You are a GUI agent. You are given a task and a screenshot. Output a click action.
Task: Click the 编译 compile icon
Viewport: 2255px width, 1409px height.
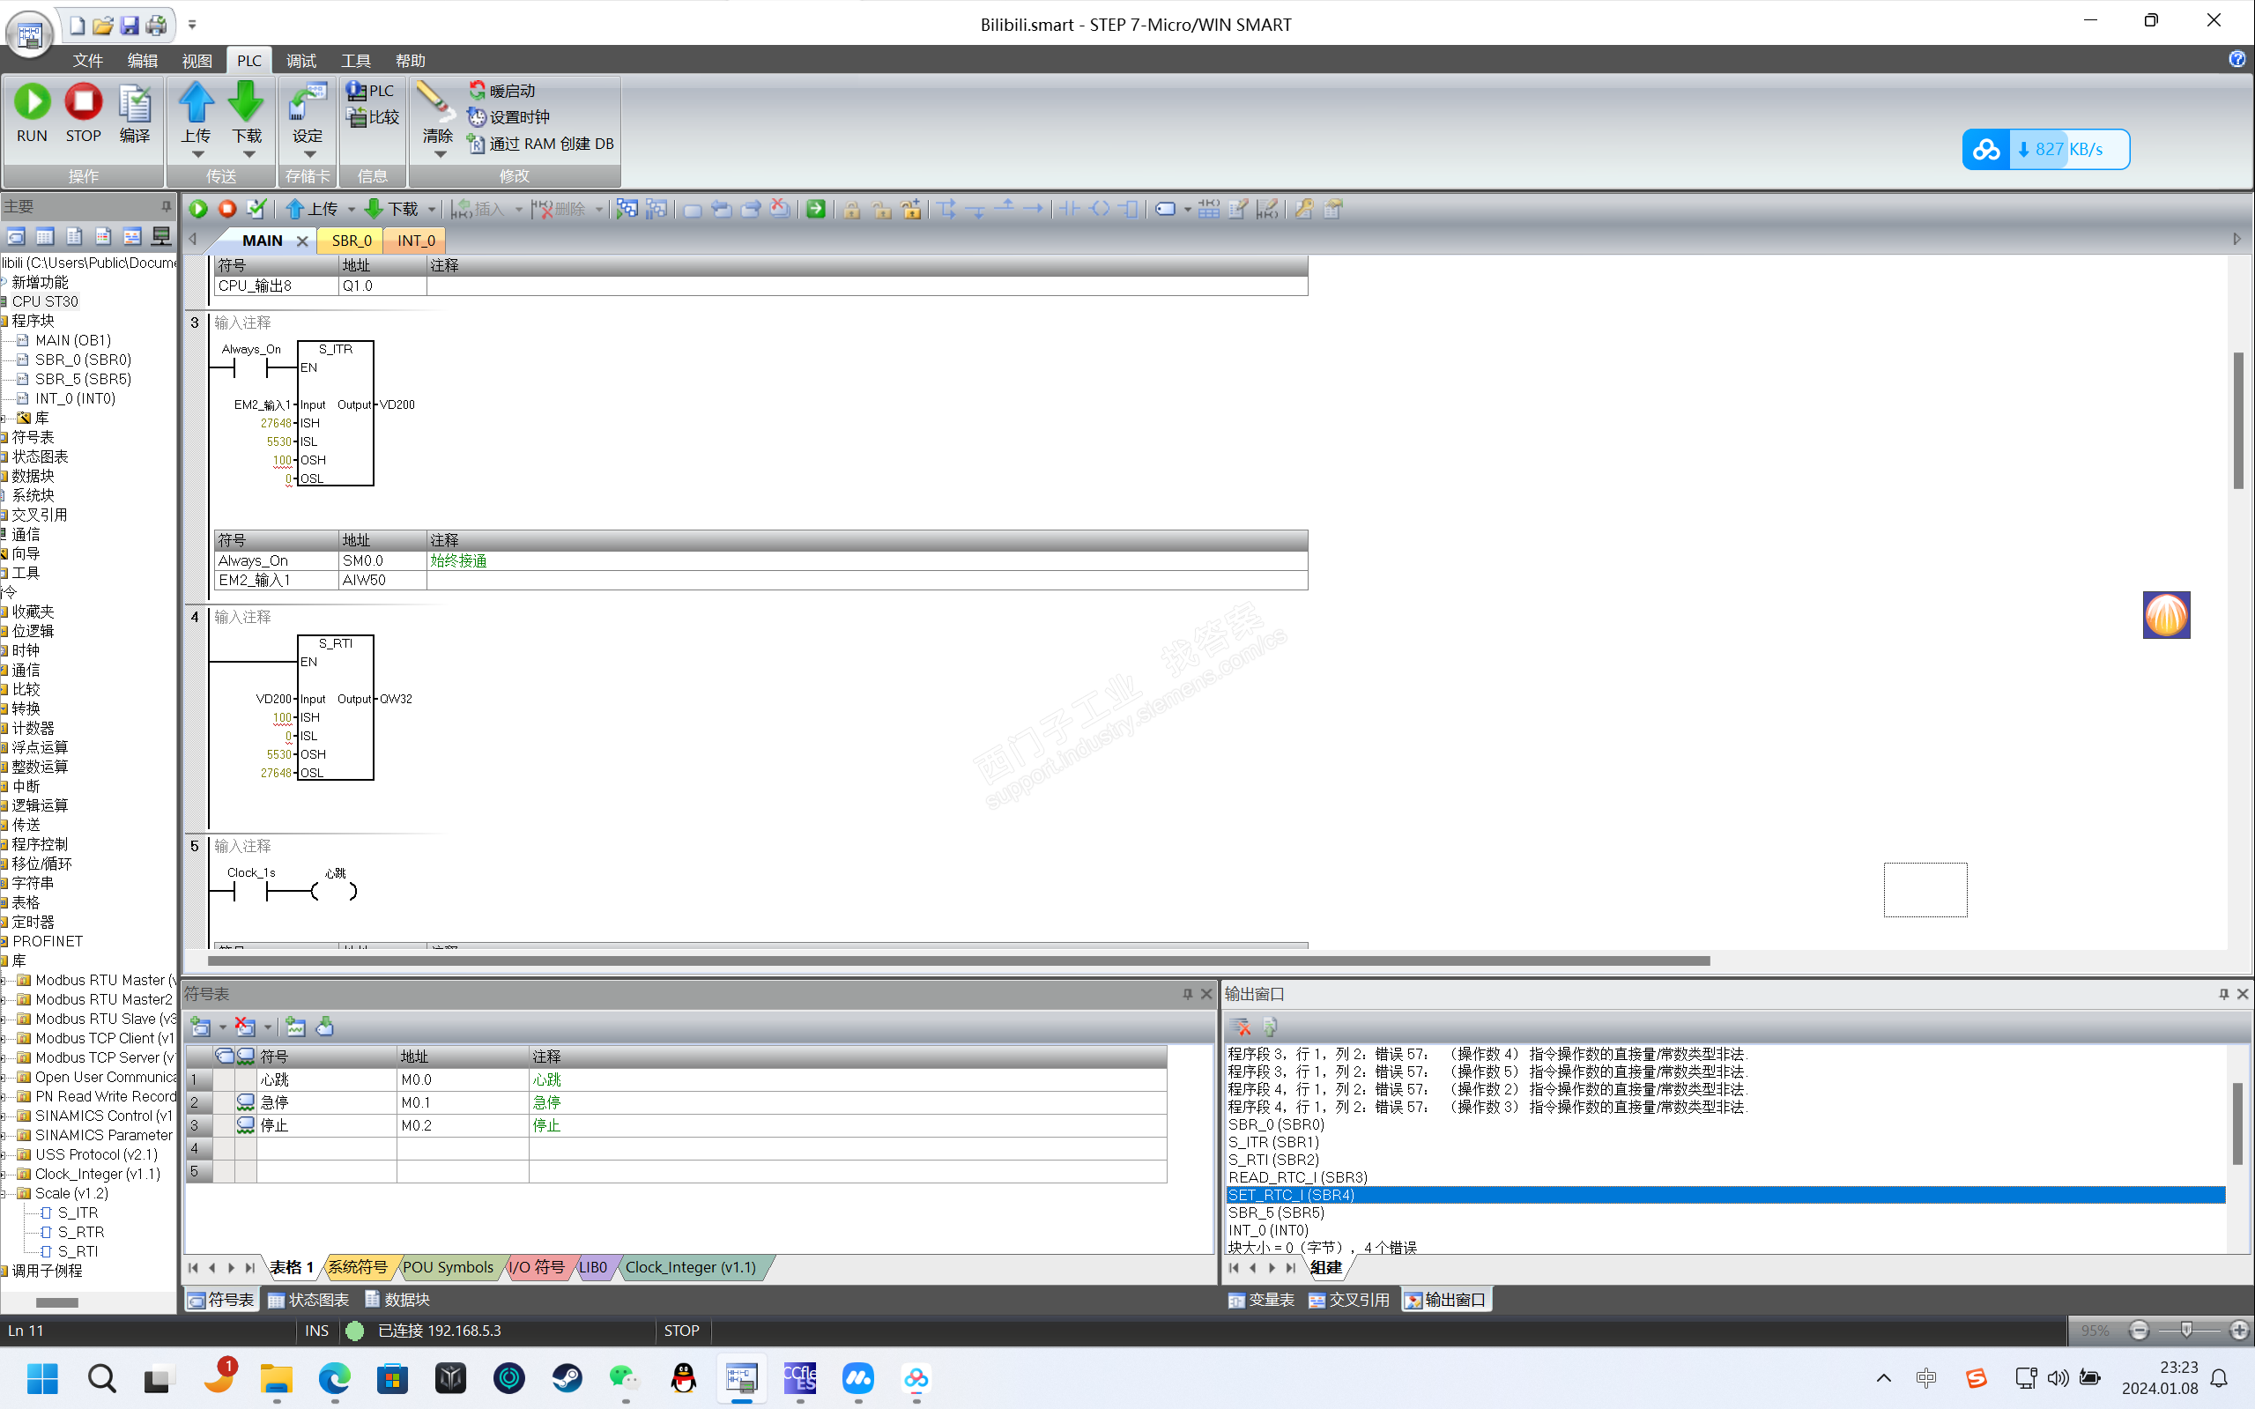[134, 103]
